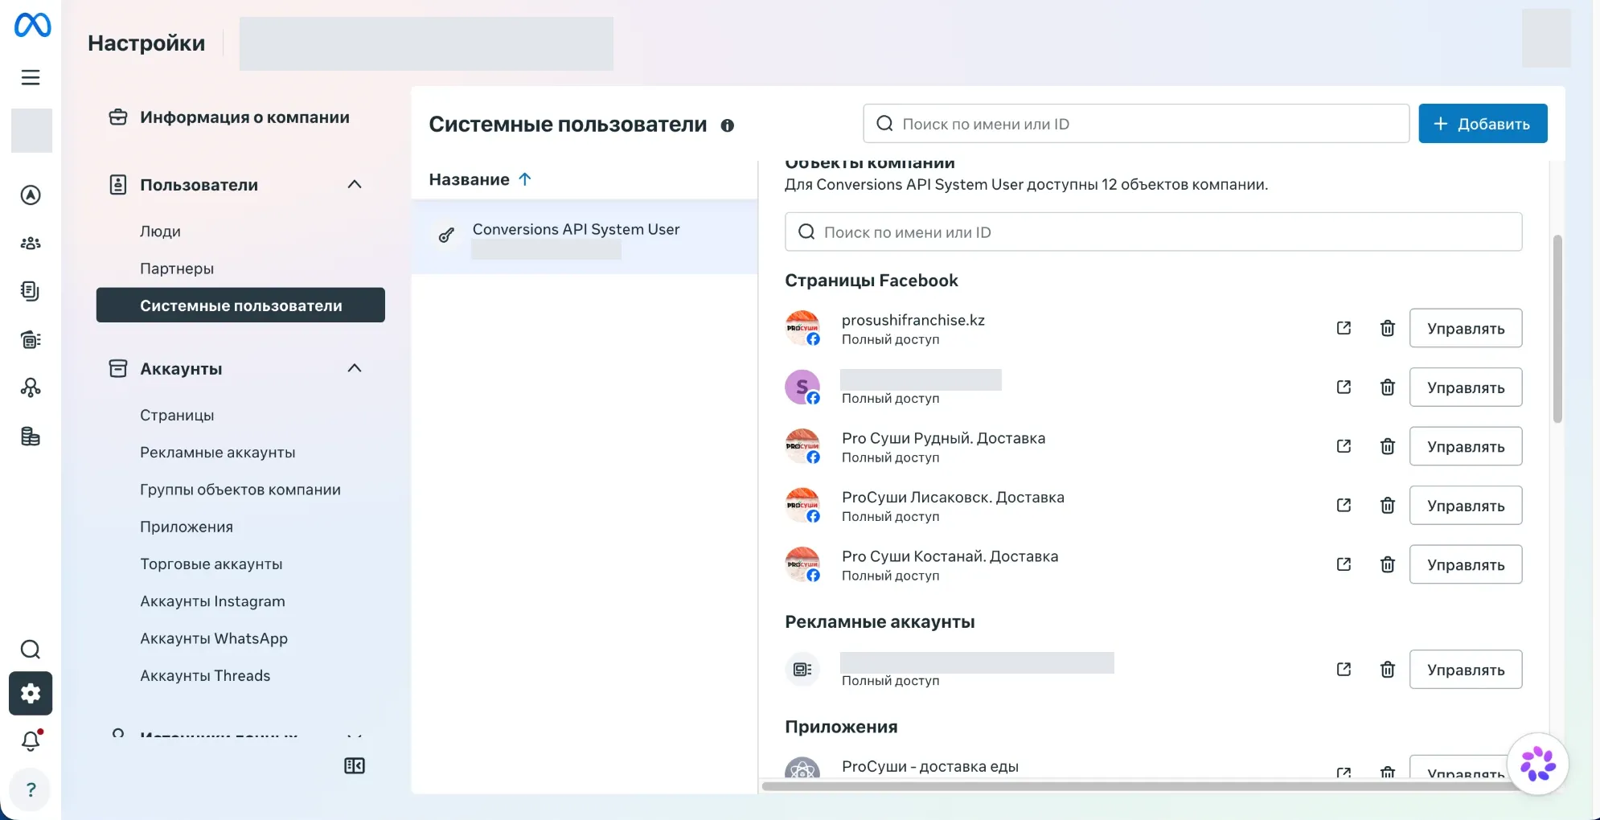Image resolution: width=1600 pixels, height=820 pixels.
Task: Open the Events Manager nodes icon
Action: [31, 387]
